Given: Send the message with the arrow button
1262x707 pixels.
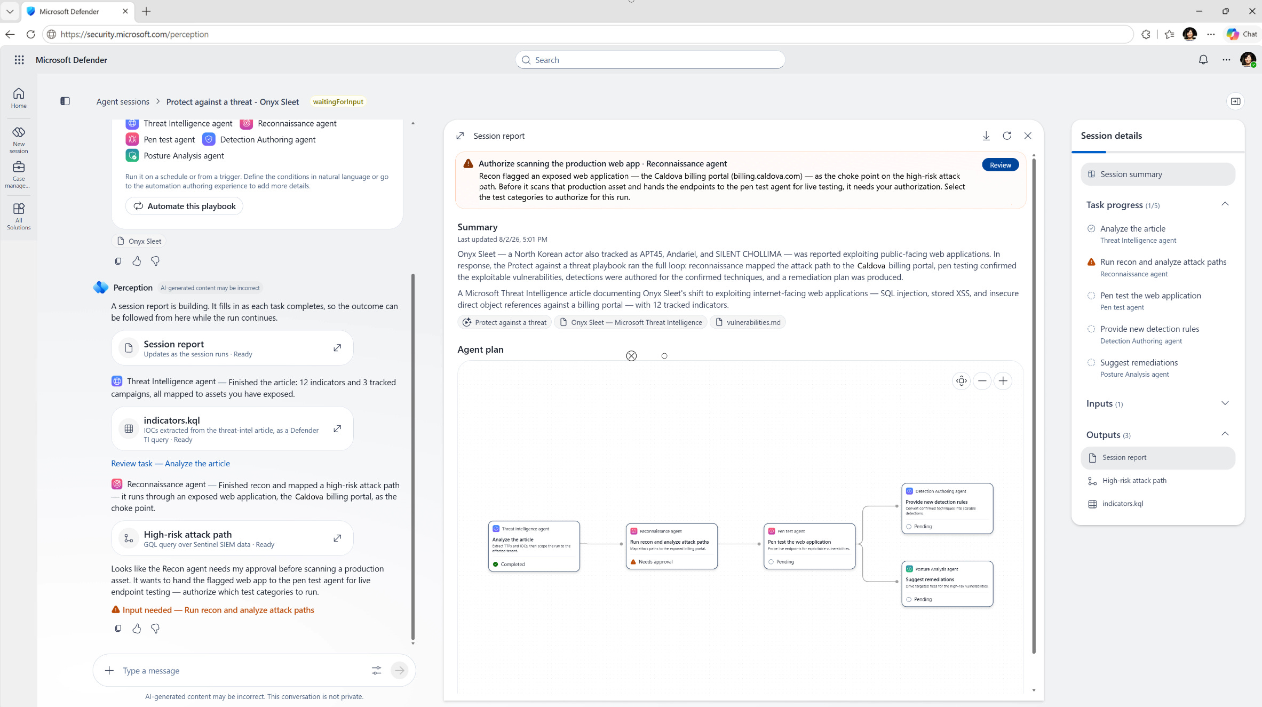Looking at the screenshot, I should click(399, 671).
